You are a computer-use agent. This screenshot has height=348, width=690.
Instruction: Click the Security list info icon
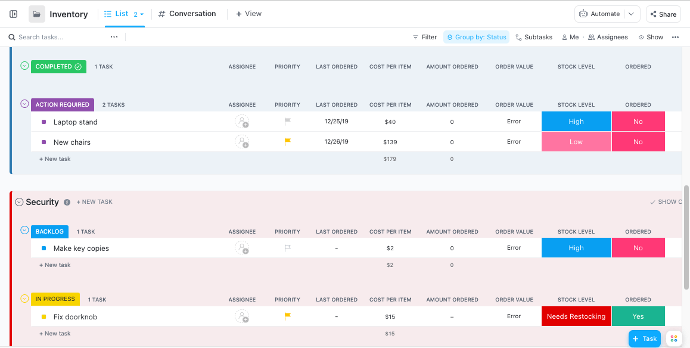pos(67,202)
